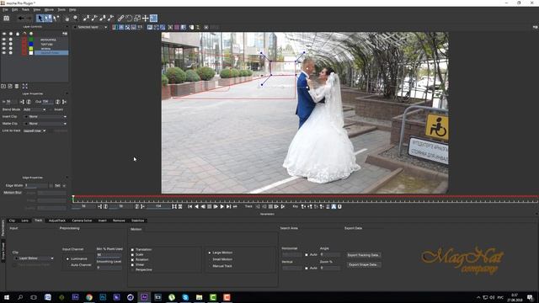Viewport: 539px width, 303px height.
Task: Click the pink grid view icon
Action: 177,27
